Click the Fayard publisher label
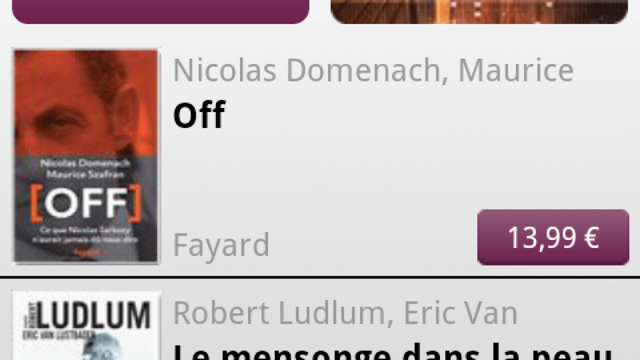 coord(221,245)
